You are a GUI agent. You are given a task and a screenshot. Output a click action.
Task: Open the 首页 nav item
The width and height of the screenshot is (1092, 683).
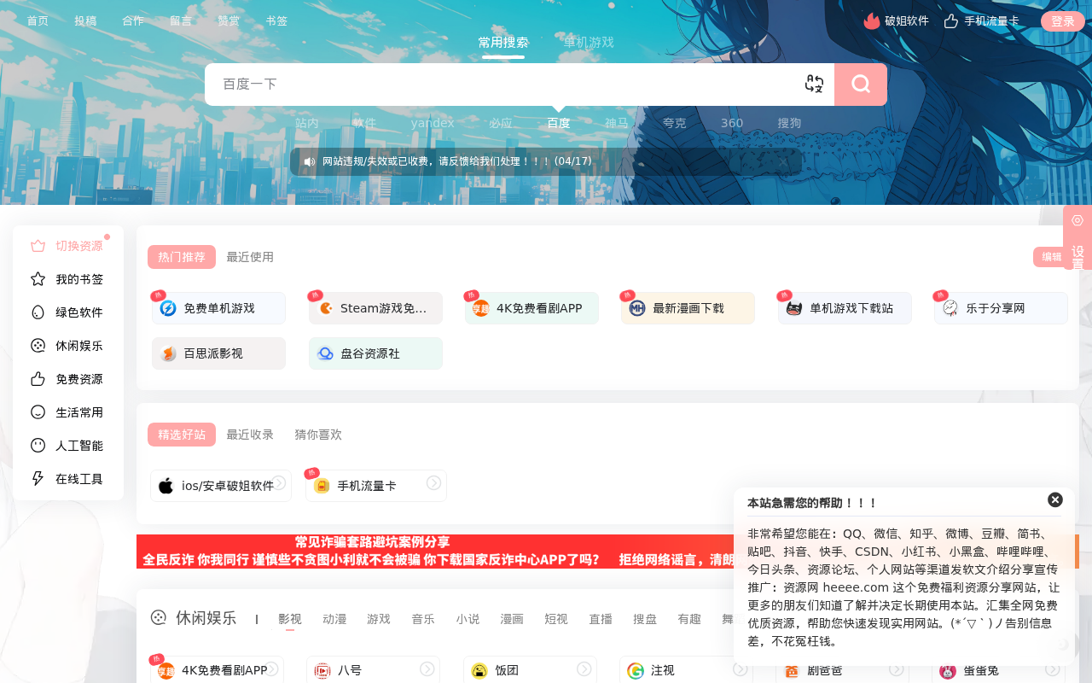[38, 21]
